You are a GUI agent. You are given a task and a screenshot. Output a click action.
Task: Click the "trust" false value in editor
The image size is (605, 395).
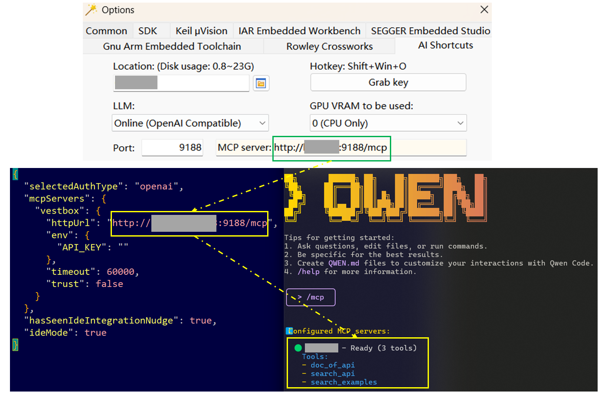[109, 284]
